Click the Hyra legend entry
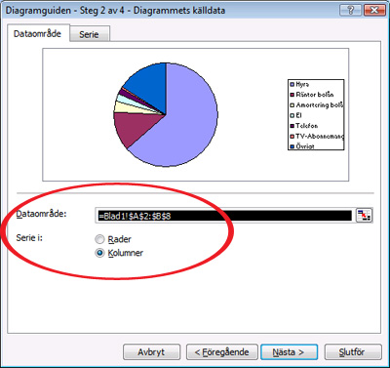The image size is (390, 368). coord(299,84)
